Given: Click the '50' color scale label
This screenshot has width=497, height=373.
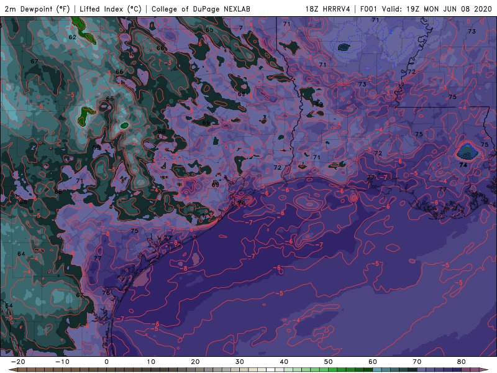Looking at the screenshot, I should [x=329, y=362].
